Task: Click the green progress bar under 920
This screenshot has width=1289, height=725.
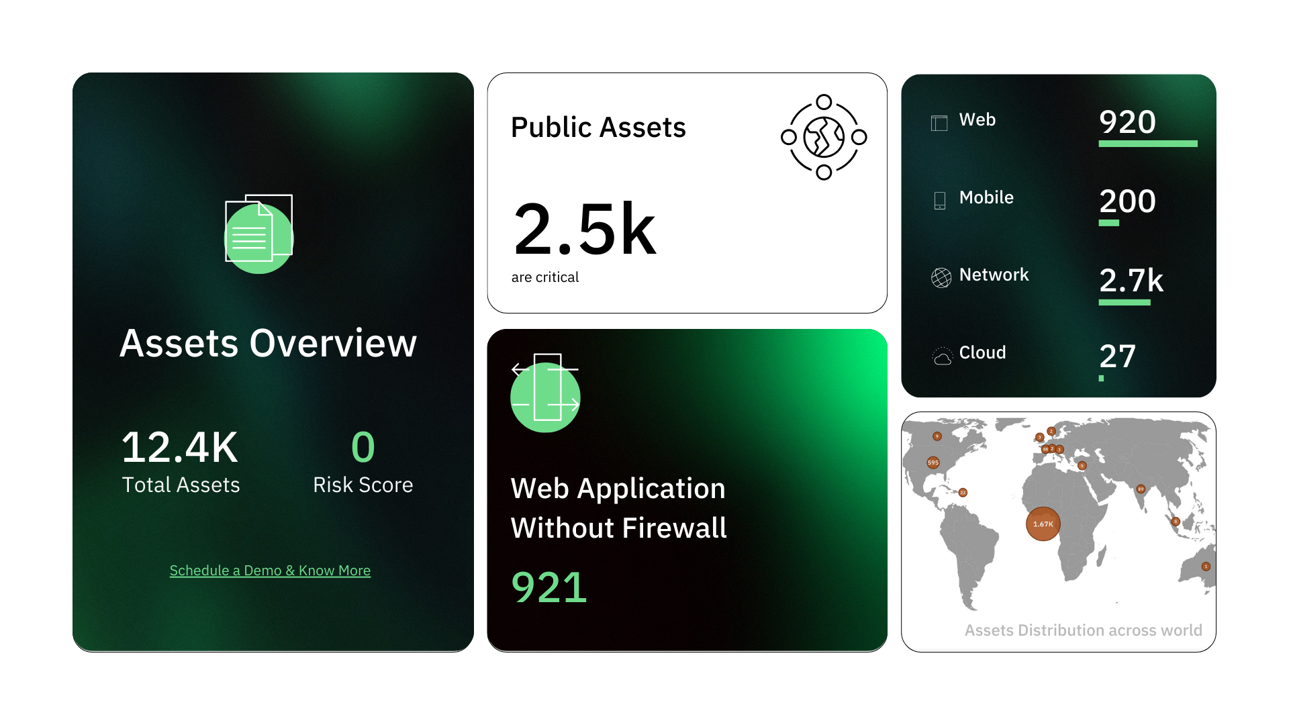Action: [1147, 144]
